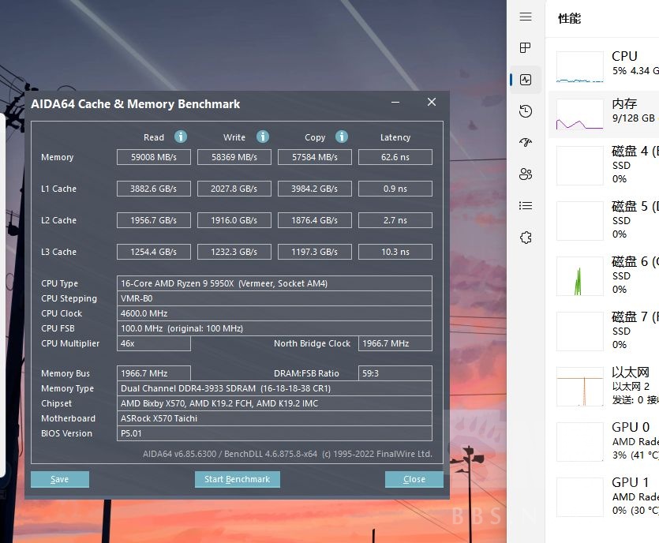This screenshot has height=543, width=659.
Task: Select 内存 memory item in performance list
Action: pyautogui.click(x=604, y=114)
